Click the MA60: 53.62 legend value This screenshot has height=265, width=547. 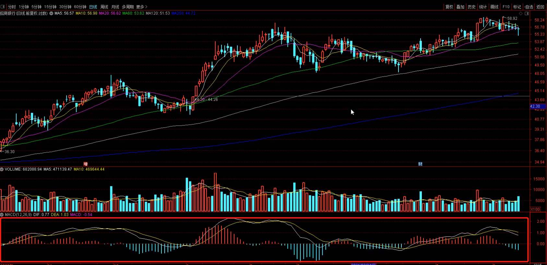133,13
